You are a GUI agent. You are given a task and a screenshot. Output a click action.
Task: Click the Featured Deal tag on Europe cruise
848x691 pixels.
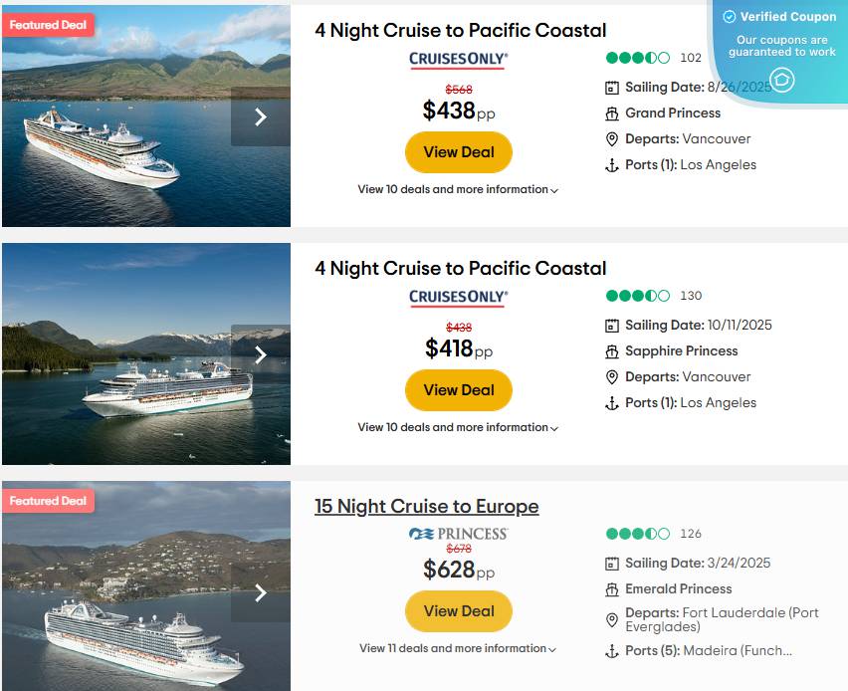coord(48,501)
